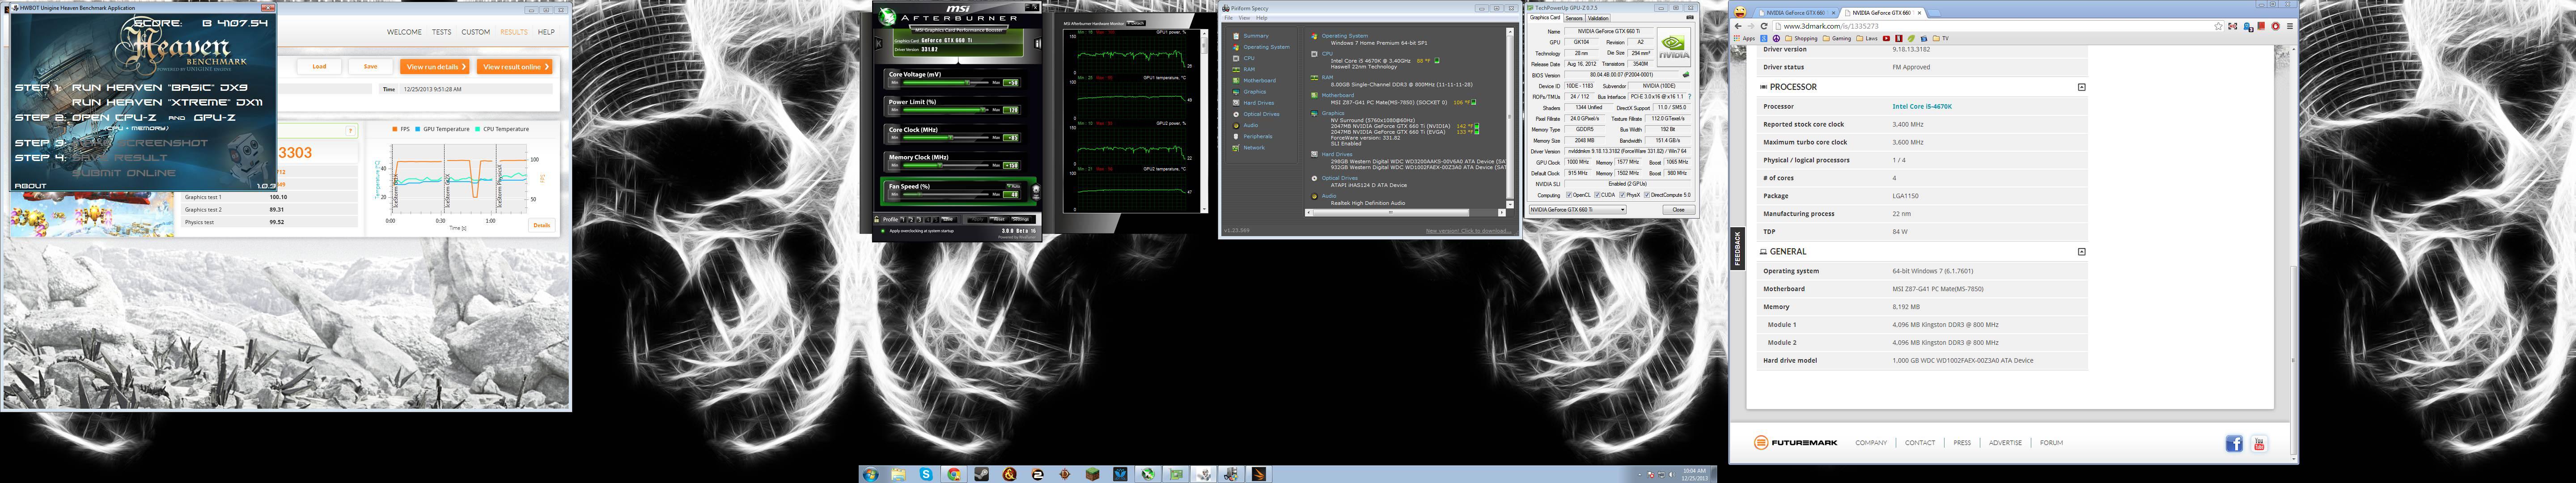The height and width of the screenshot is (483, 2576).
Task: Click Afterburner info (i) button
Action: (x=1038, y=44)
